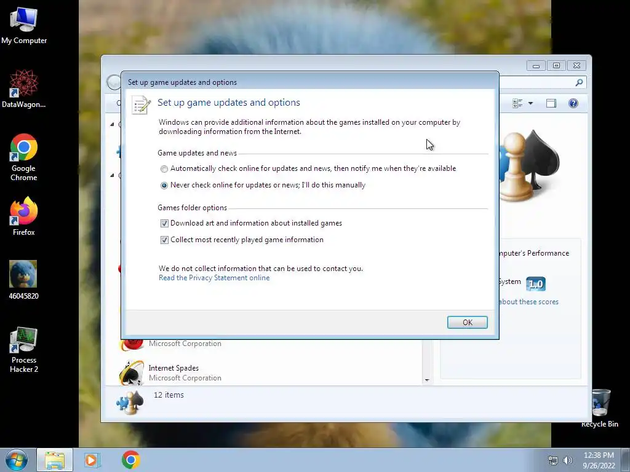Click the help icon in Games Explorer
The height and width of the screenshot is (472, 630).
[573, 103]
